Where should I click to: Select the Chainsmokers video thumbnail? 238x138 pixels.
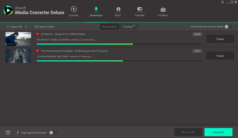click(x=18, y=56)
